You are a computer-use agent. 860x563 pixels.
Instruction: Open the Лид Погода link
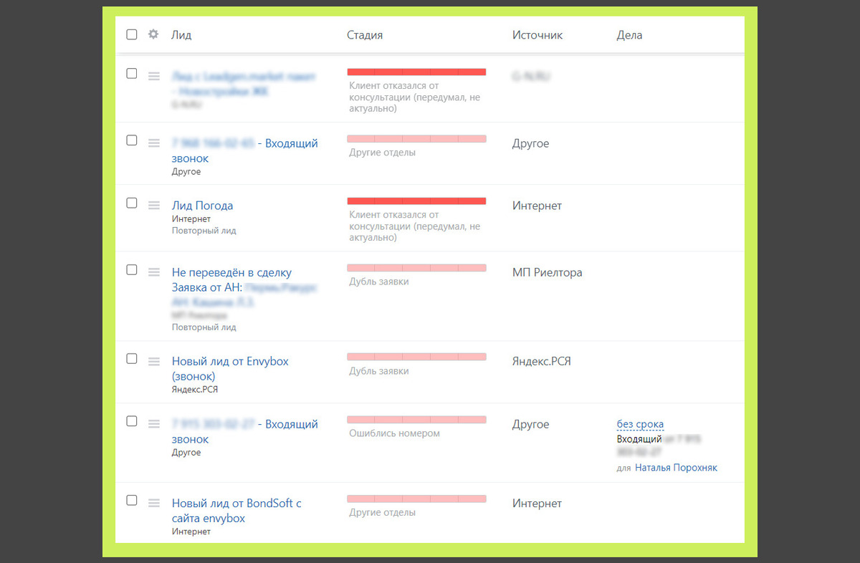tap(202, 206)
